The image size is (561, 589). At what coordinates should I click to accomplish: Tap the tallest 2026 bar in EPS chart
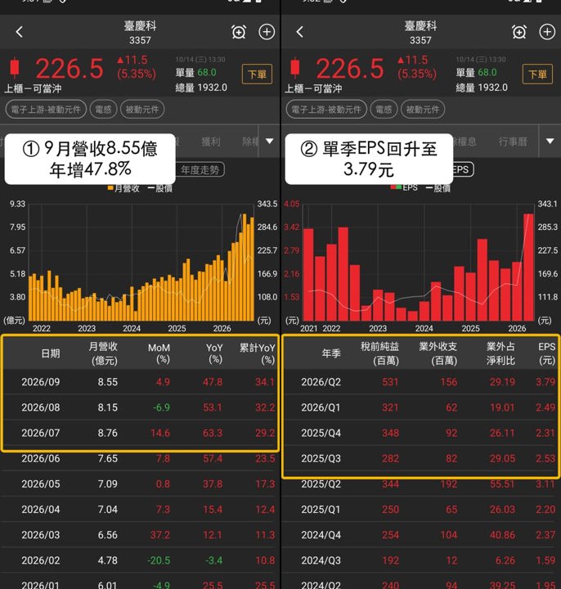[x=528, y=267]
